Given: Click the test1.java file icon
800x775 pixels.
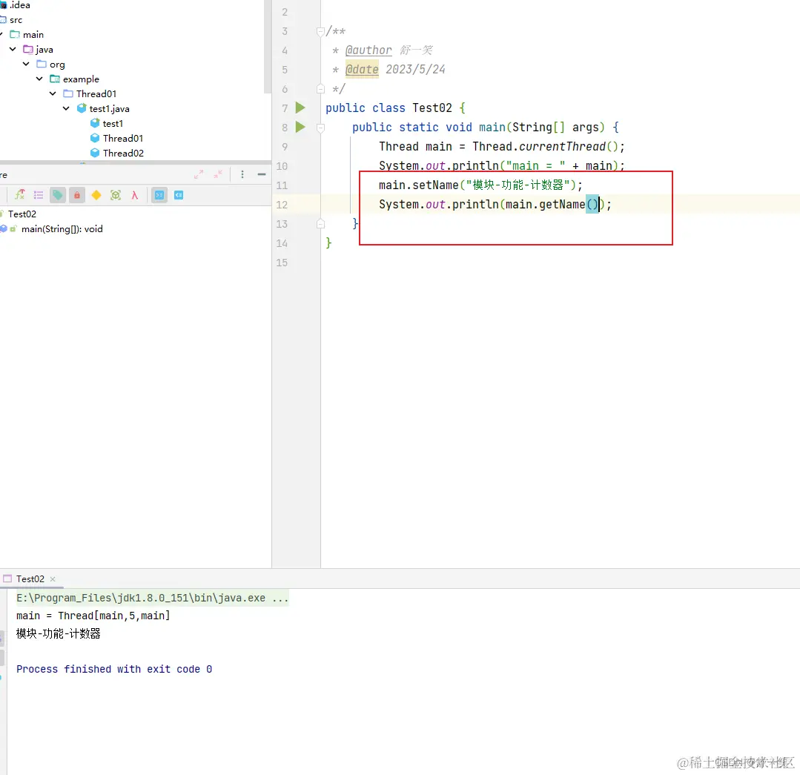Looking at the screenshot, I should click(x=81, y=108).
